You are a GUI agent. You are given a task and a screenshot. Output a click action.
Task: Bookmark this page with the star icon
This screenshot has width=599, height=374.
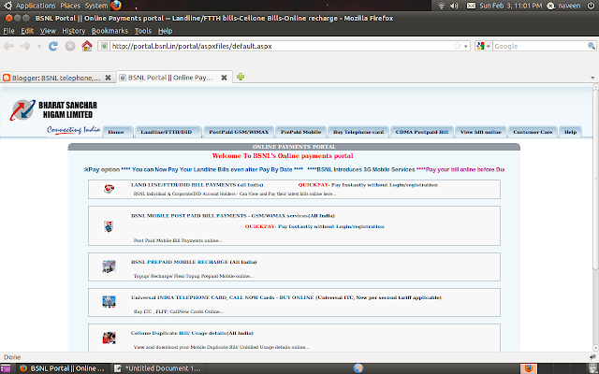coord(457,46)
